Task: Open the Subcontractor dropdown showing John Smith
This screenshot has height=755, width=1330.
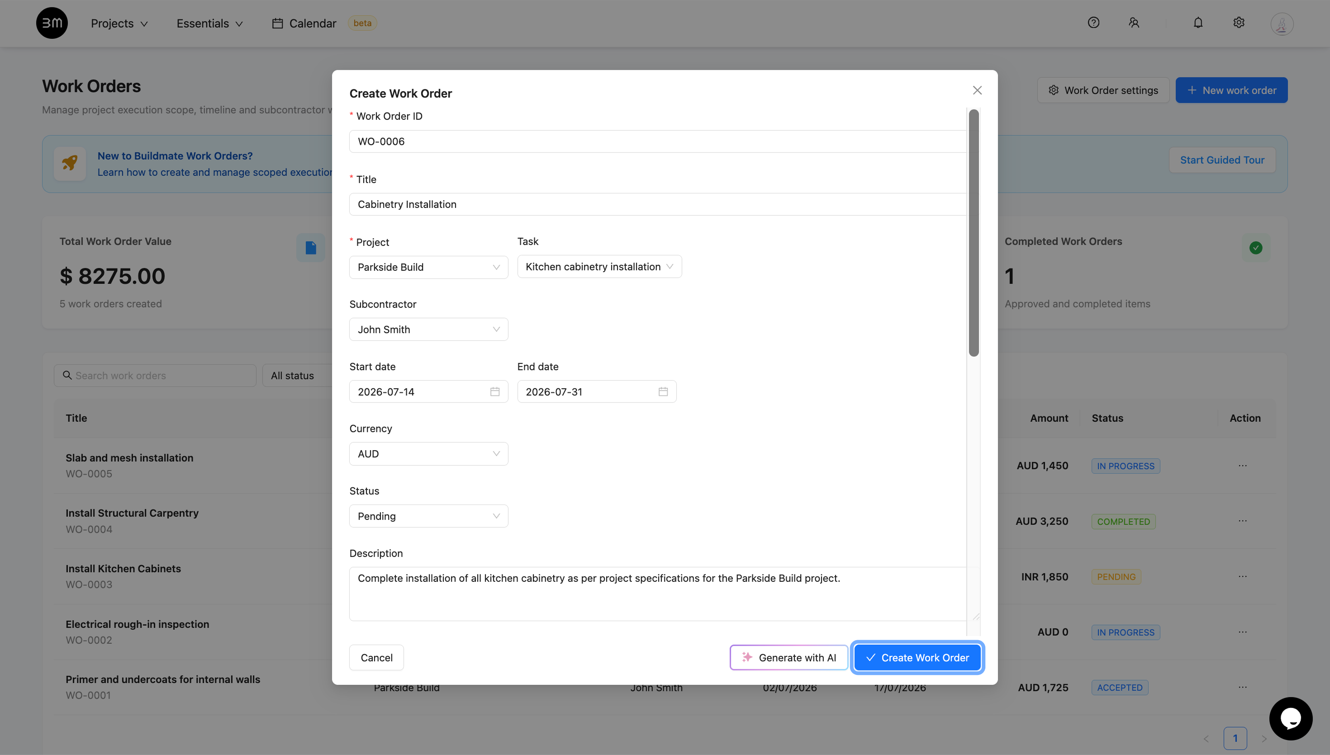Action: click(428, 329)
